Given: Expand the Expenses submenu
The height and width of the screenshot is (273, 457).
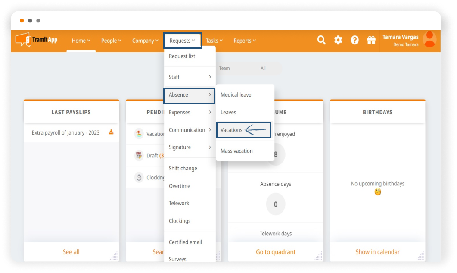Looking at the screenshot, I should coord(190,112).
